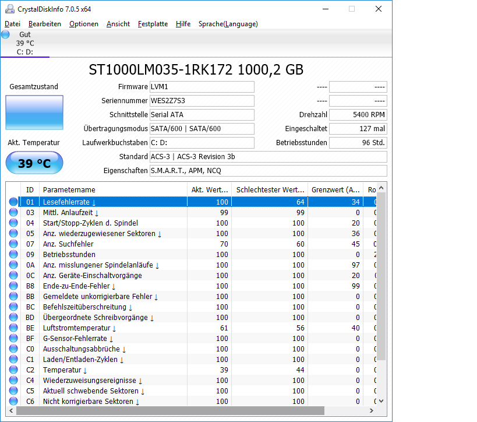Click status orb of 03 Mittl. Anlaufzeit
The image size is (477, 422).
click(x=13, y=212)
